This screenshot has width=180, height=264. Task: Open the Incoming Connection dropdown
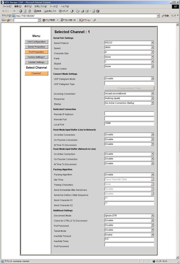[129, 93]
